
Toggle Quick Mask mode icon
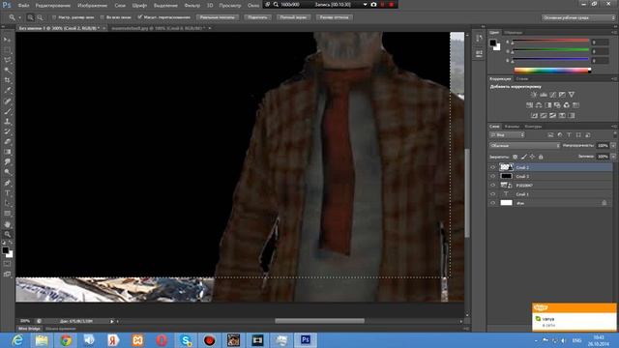[8, 264]
